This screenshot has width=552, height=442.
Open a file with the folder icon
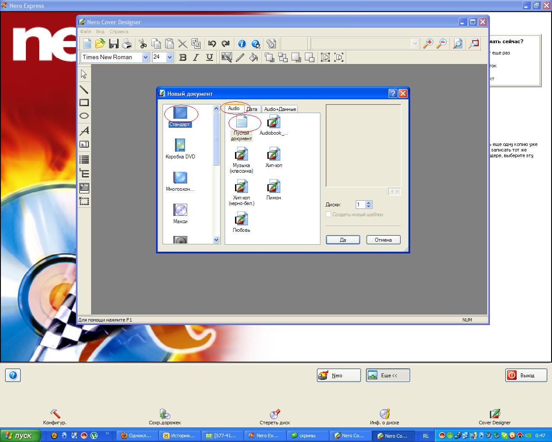pos(100,44)
